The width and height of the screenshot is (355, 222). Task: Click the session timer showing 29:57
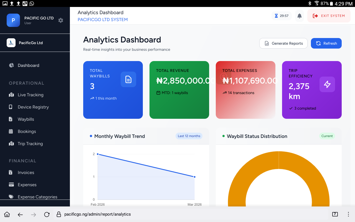pos(282,16)
